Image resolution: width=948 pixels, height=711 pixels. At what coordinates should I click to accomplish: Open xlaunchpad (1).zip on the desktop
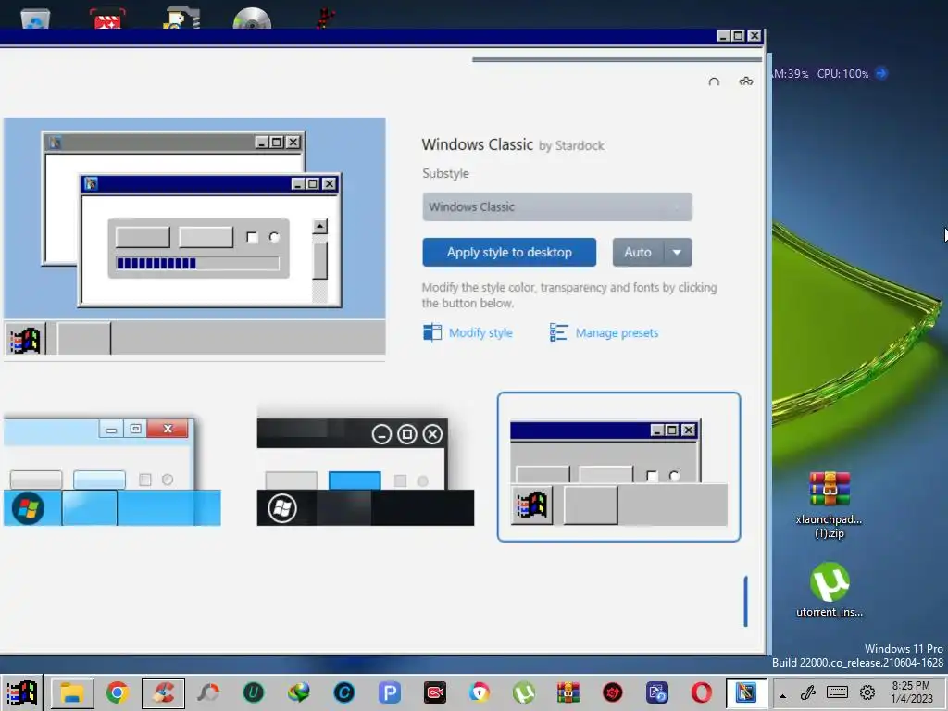pyautogui.click(x=829, y=505)
